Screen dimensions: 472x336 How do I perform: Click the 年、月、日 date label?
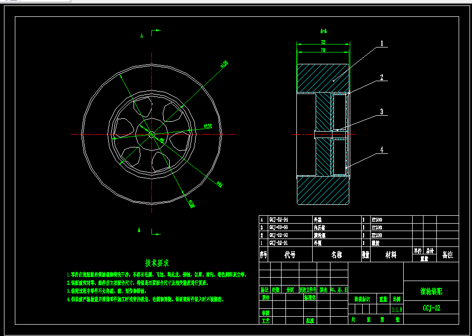tap(339, 289)
